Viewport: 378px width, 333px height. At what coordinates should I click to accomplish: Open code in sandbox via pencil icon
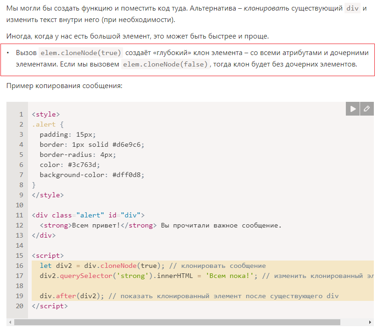click(367, 109)
